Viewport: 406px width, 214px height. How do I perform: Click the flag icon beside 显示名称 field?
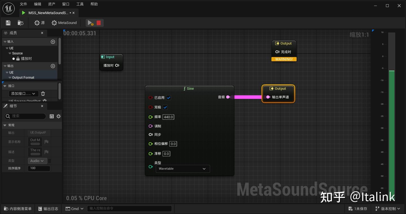[x=46, y=142]
